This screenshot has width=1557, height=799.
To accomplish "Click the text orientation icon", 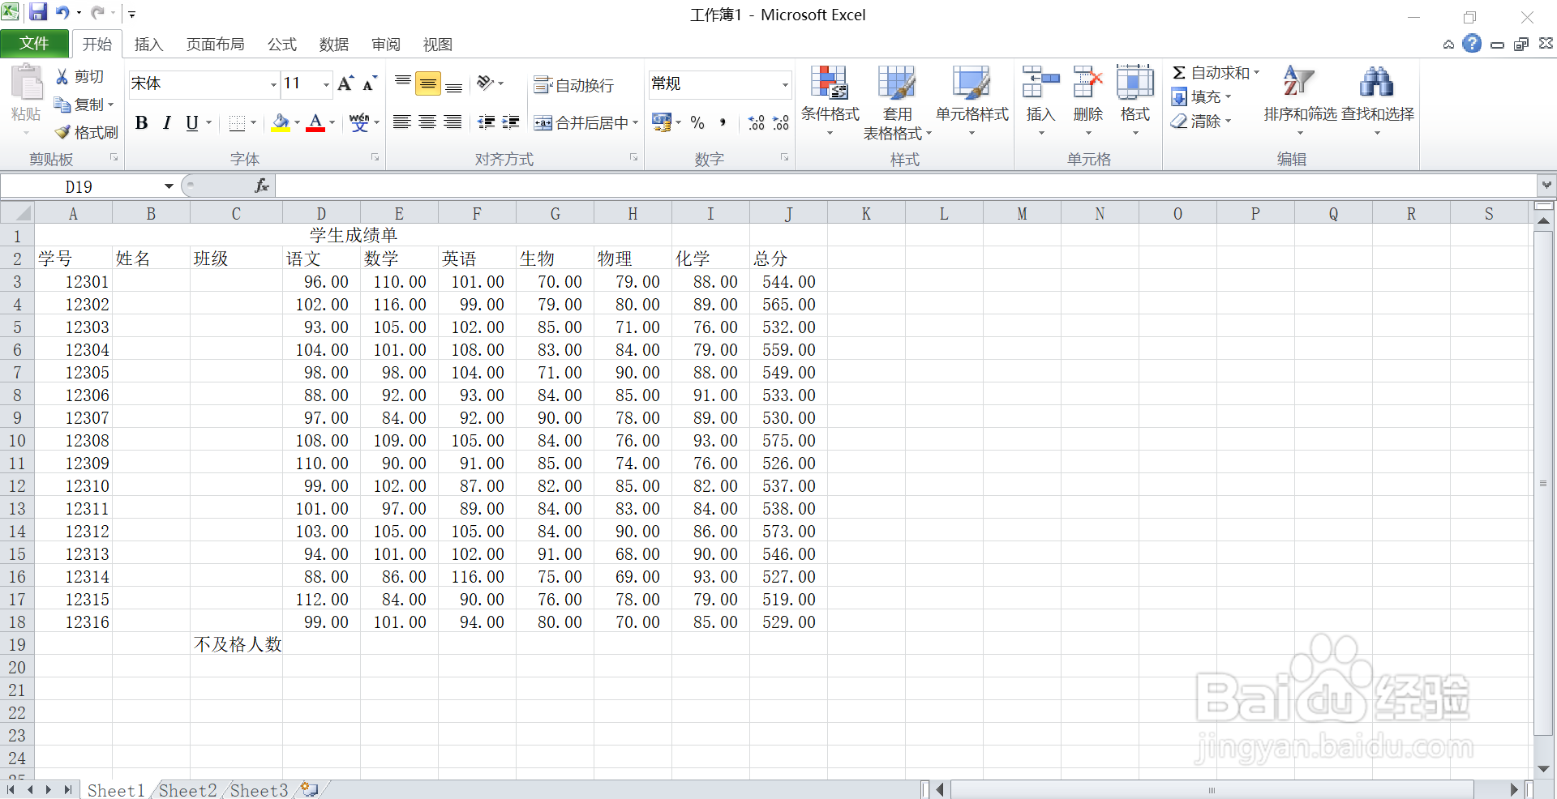I will pyautogui.click(x=485, y=83).
